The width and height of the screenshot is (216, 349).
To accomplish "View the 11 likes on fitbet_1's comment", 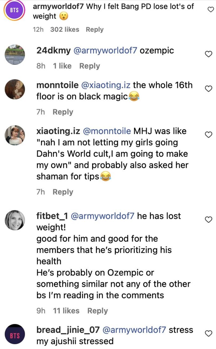I will [x=66, y=311].
